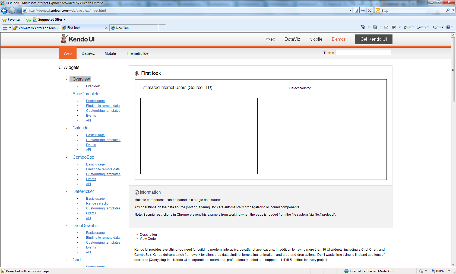The height and width of the screenshot is (274, 456).
Task: Show the Description tab below the demo
Action: pos(148,235)
